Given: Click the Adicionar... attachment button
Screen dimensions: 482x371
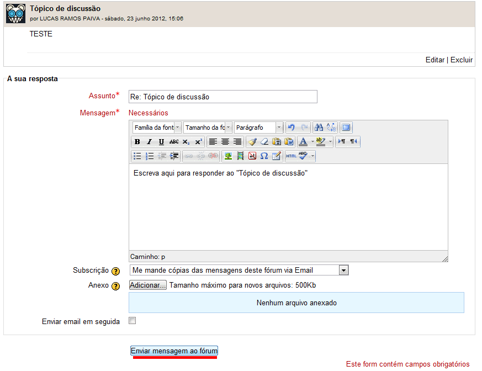Looking at the screenshot, I should pyautogui.click(x=148, y=285).
